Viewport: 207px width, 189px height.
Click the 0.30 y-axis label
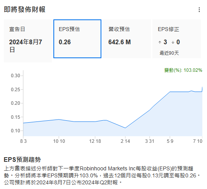[15, 76]
